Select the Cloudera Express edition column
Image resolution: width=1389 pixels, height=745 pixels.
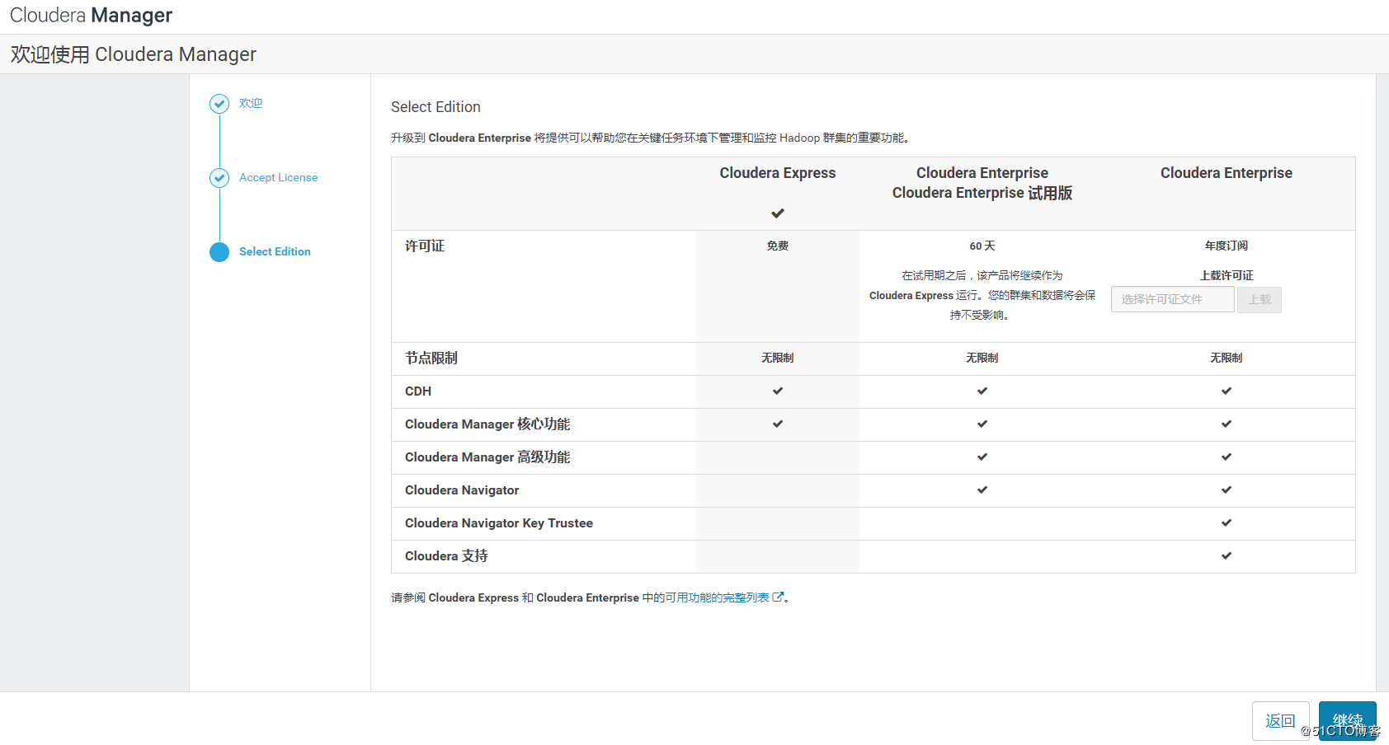pos(778,173)
